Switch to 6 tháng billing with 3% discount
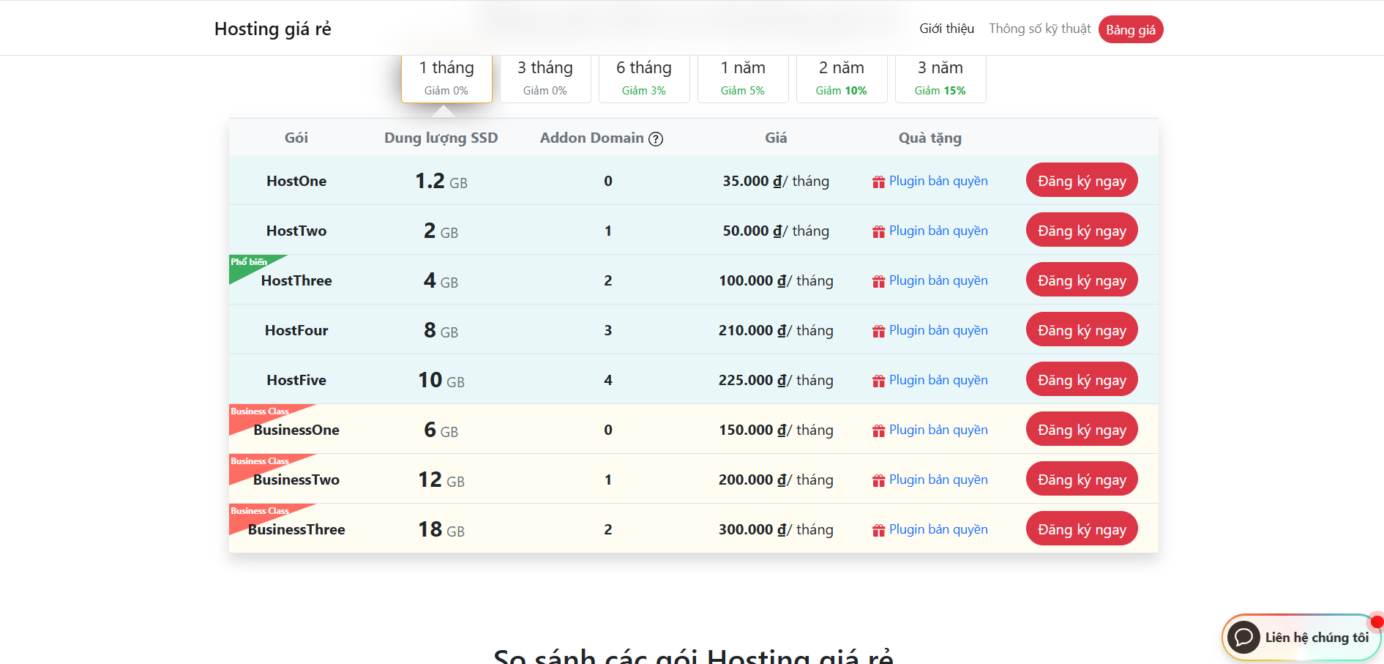 [x=643, y=78]
